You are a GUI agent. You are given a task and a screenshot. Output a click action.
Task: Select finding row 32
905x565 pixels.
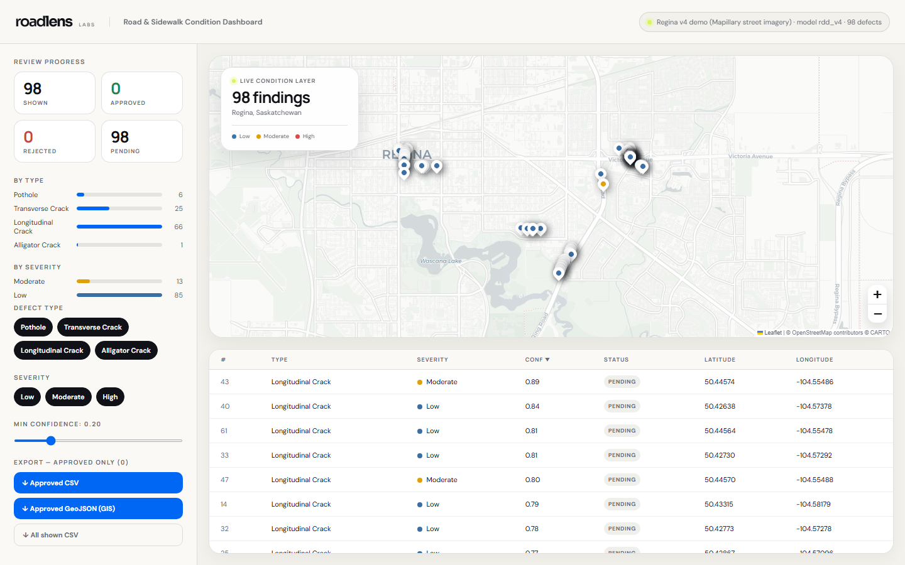551,529
